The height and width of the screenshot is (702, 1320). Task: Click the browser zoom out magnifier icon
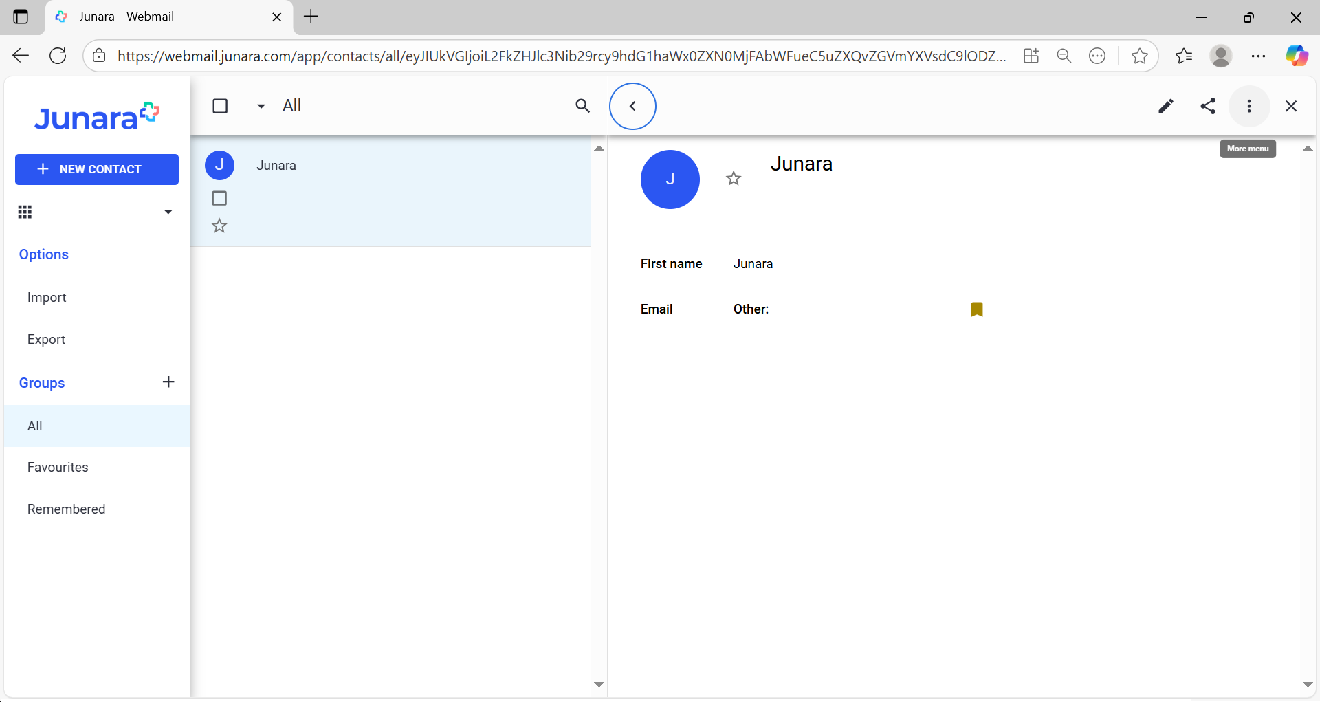[x=1064, y=56]
